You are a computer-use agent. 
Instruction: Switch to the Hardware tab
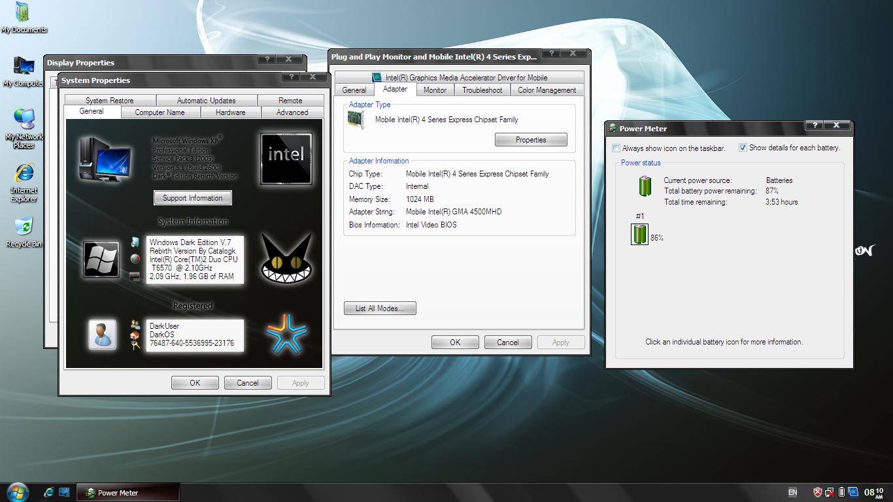(230, 112)
